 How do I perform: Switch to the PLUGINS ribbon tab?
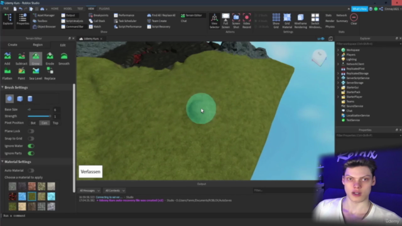pyautogui.click(x=104, y=9)
